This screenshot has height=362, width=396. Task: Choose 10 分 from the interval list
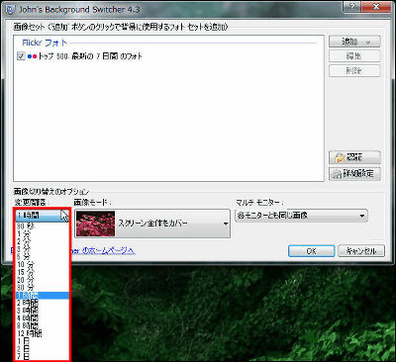[x=43, y=264]
